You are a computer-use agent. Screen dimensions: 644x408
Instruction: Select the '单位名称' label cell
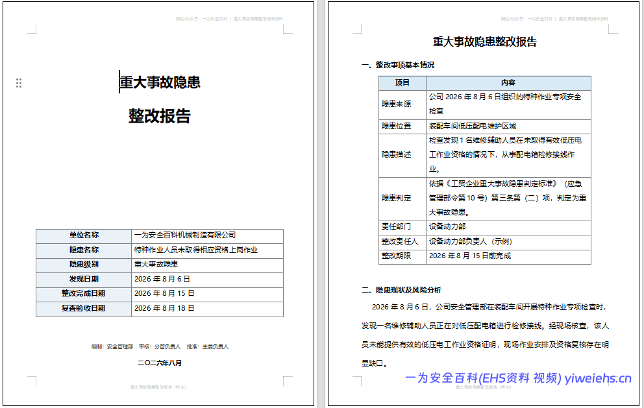[x=84, y=235]
